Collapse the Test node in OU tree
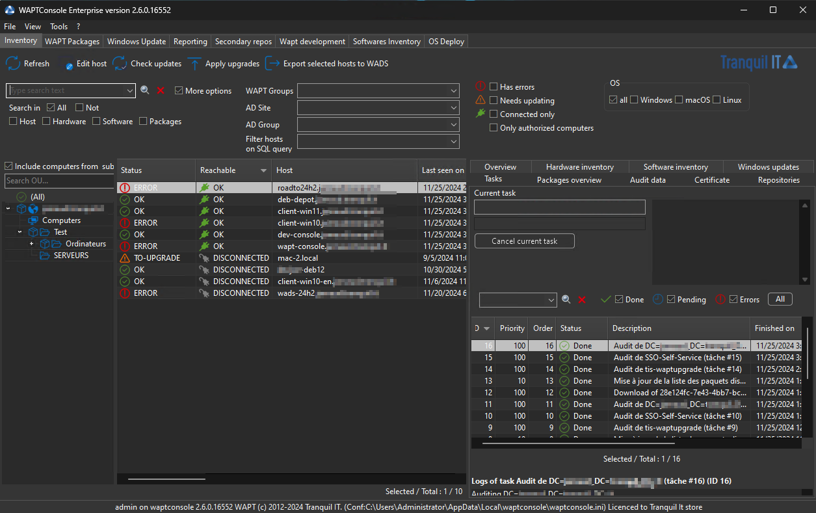The image size is (816, 513). [x=20, y=232]
